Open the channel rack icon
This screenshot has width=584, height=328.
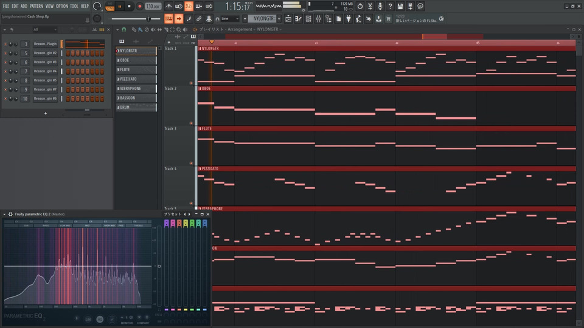(308, 19)
